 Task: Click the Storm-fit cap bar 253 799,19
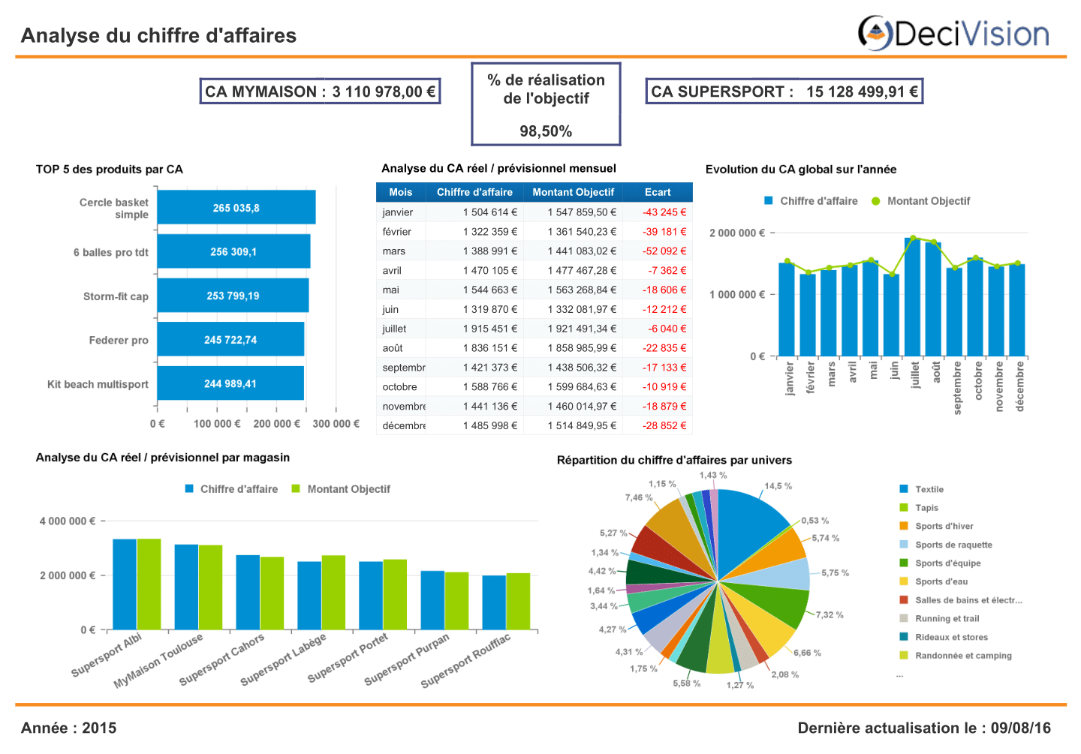(x=233, y=296)
